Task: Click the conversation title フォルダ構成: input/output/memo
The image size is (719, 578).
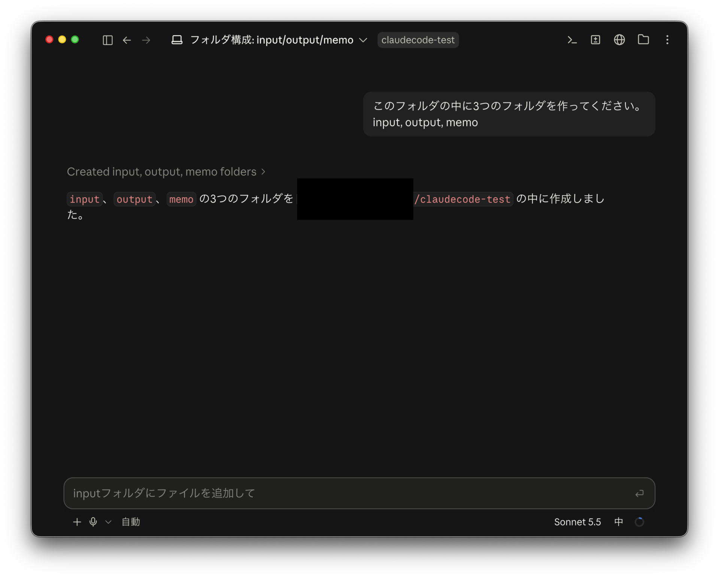Action: (x=271, y=40)
